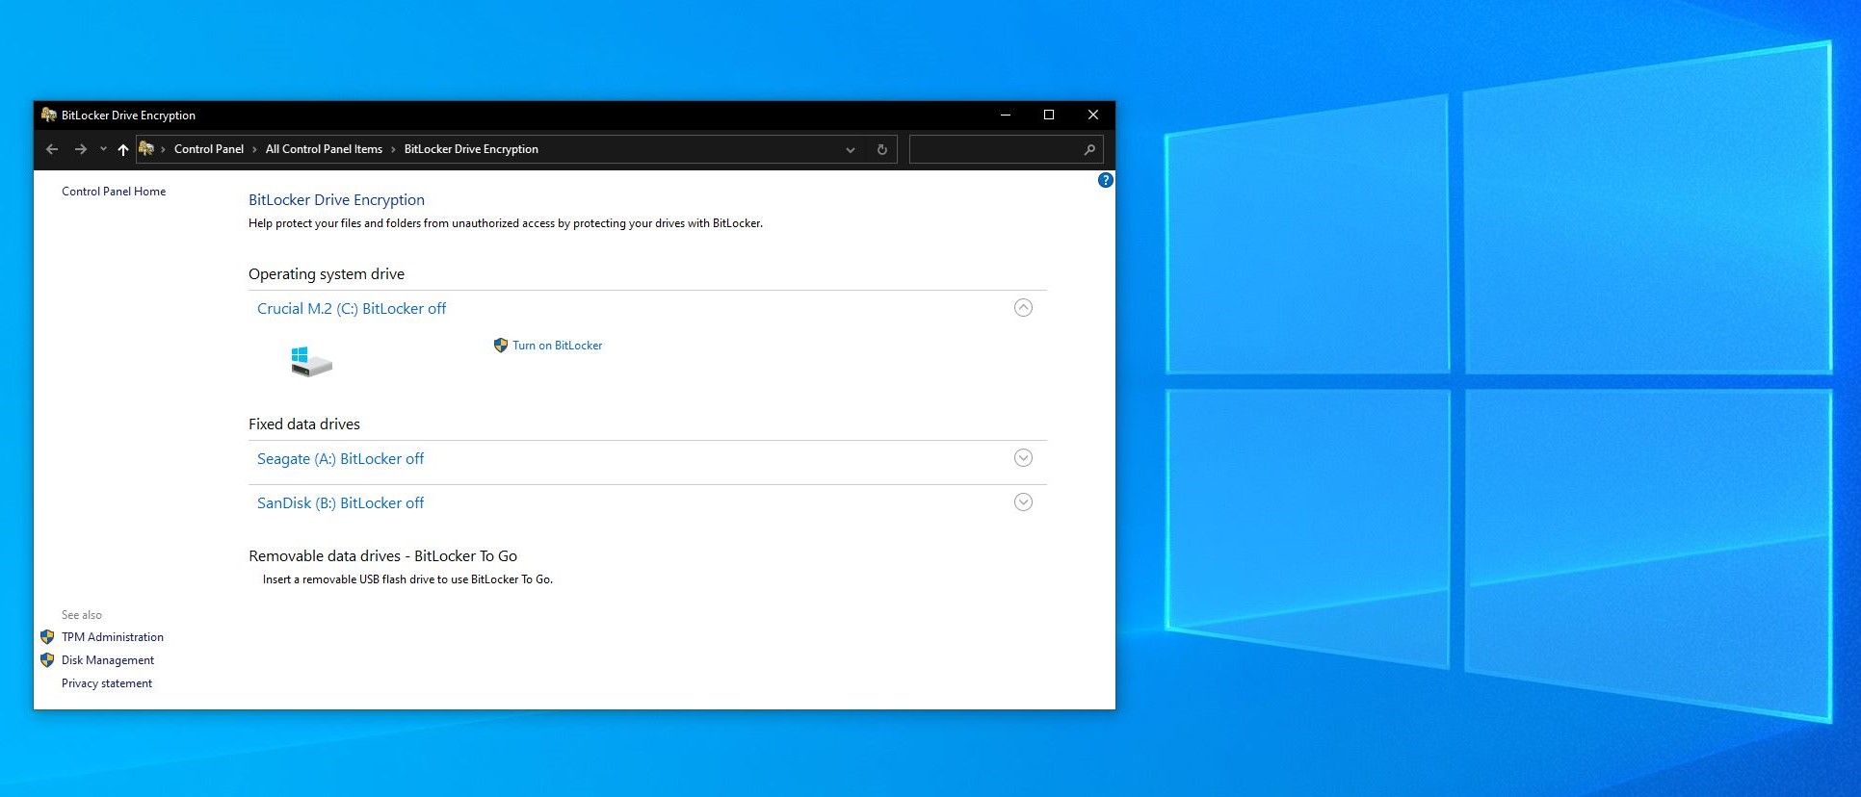This screenshot has height=797, width=1861.
Task: Click the Help protect your files description text
Action: 506,223
